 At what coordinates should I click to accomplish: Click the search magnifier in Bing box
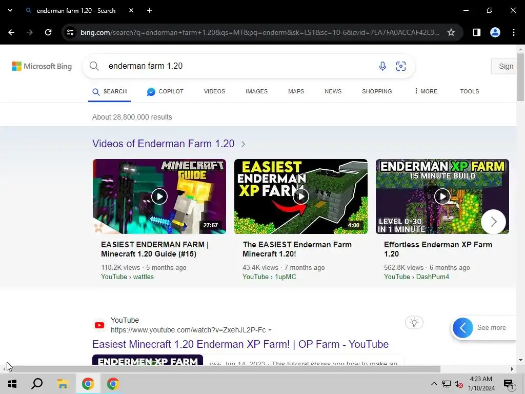coord(94,66)
